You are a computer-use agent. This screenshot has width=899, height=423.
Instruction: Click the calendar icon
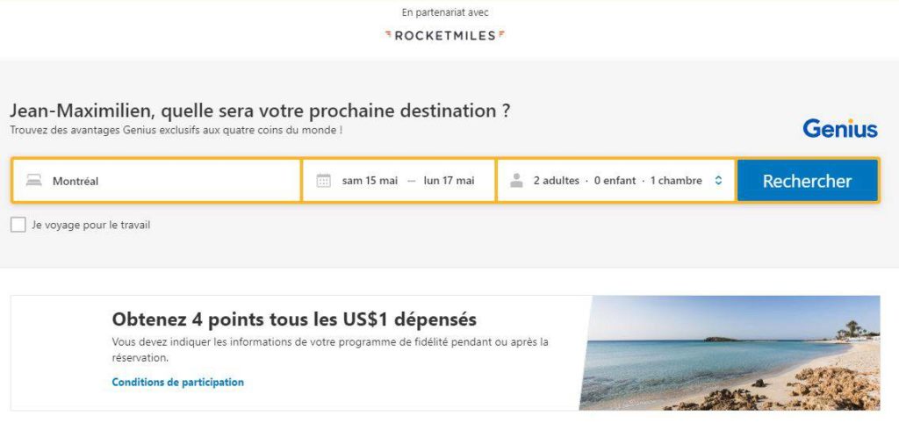[x=323, y=181]
